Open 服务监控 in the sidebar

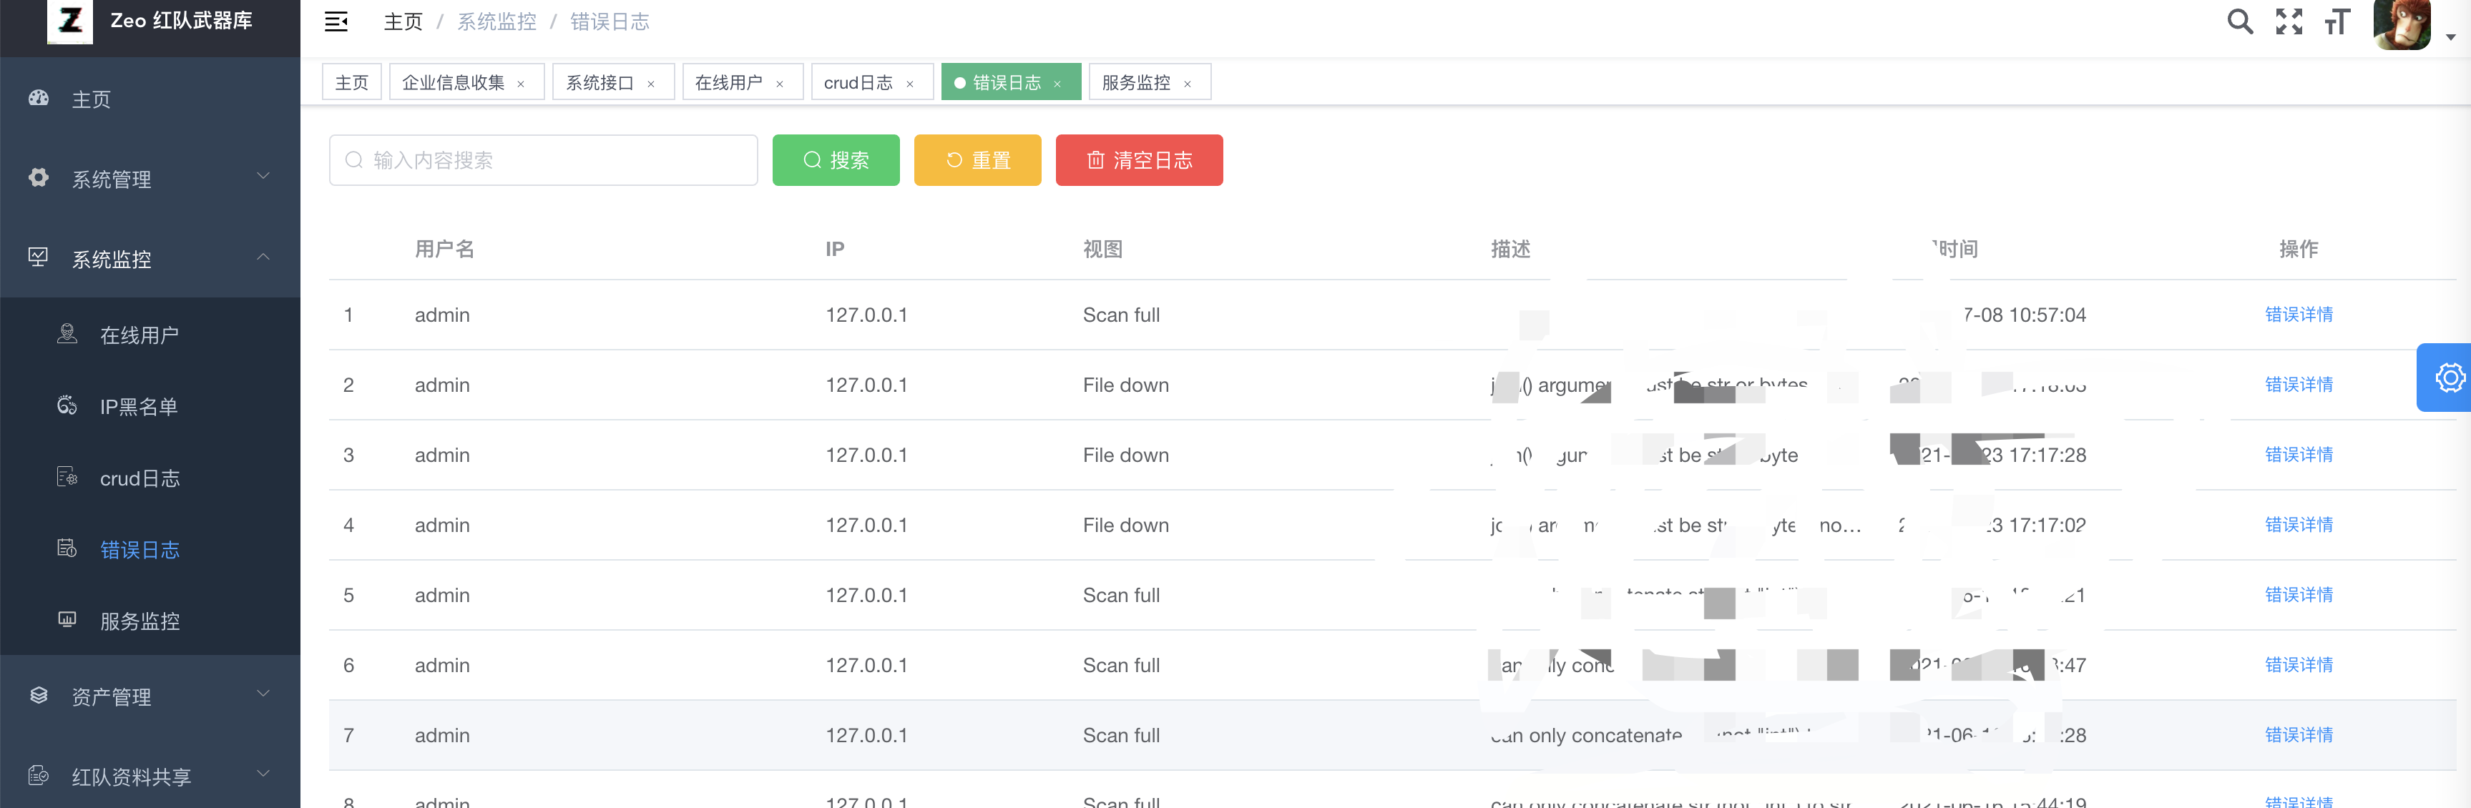point(139,621)
